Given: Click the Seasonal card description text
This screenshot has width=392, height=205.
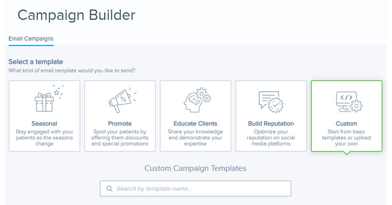Looking at the screenshot, I should tap(44, 137).
